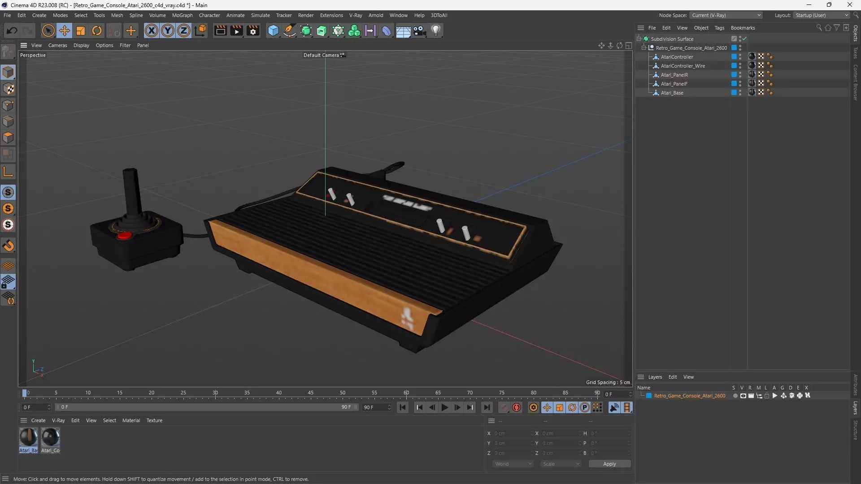
Task: Click the Locked Workplane icon
Action: pos(8,282)
